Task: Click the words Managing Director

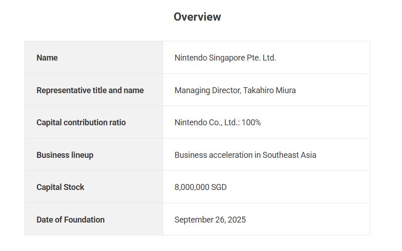Action: point(207,90)
